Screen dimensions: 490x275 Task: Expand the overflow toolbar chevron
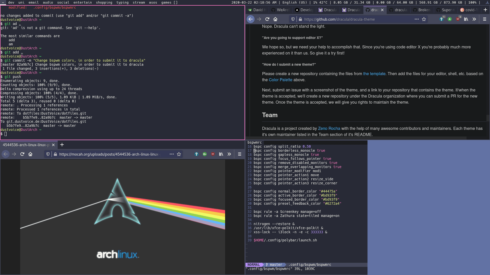pos(474,19)
